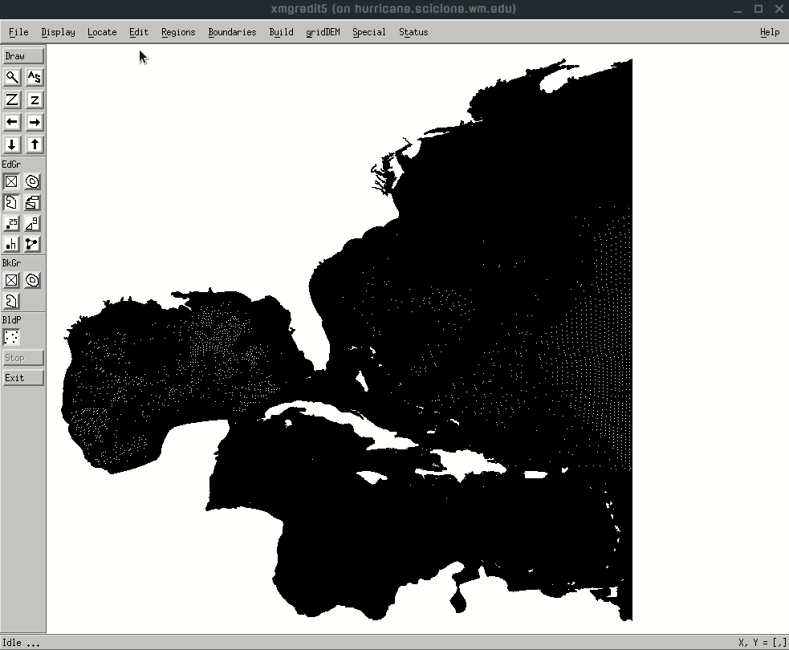The width and height of the screenshot is (789, 650).
Task: Open the gridDEM menu
Action: click(x=323, y=32)
